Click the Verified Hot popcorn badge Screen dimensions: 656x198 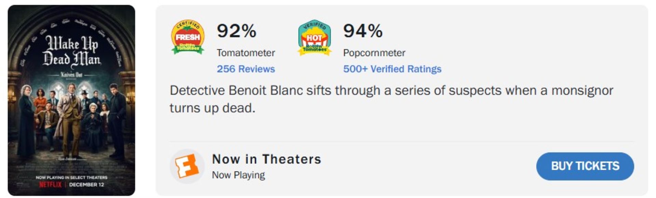pos(314,38)
